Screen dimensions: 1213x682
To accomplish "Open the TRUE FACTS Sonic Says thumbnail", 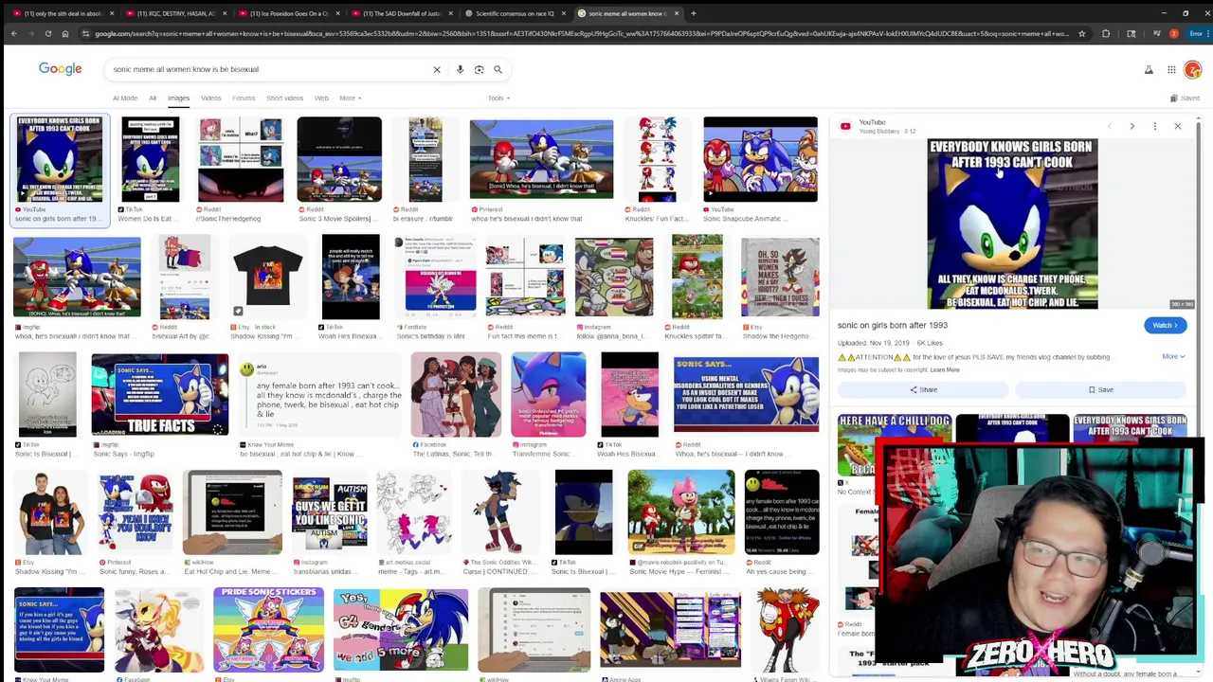I will pos(160,394).
